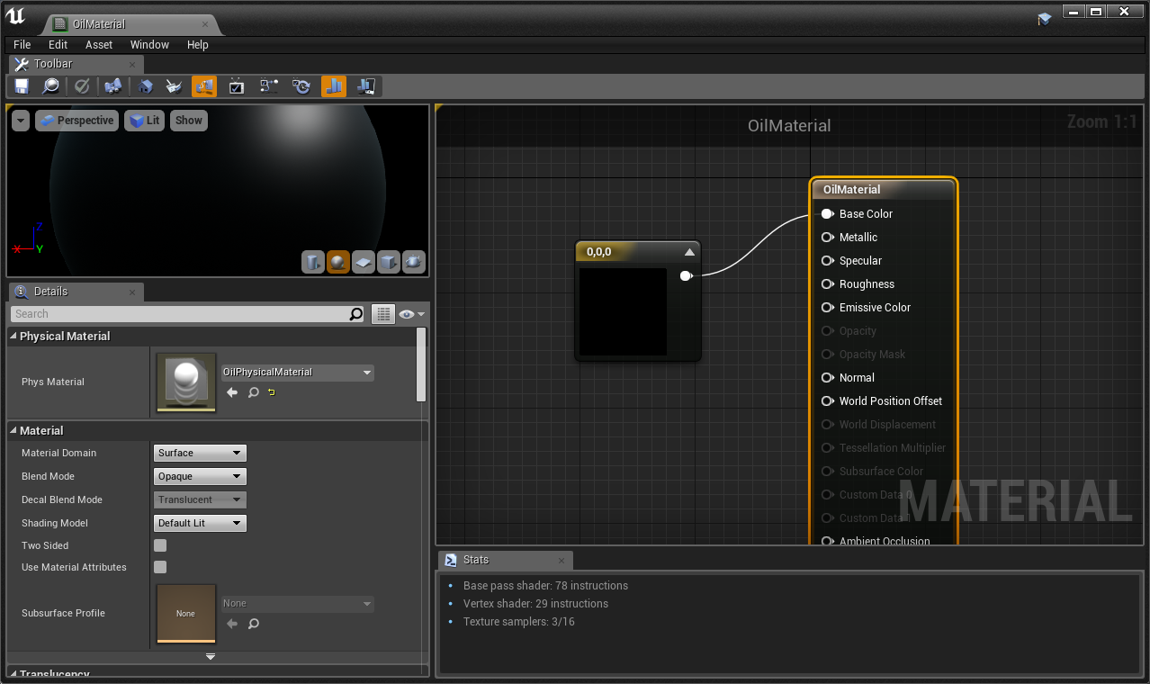Click the Lit view mode button

coord(144,121)
